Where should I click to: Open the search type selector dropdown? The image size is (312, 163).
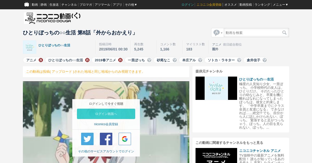pyautogui.click(x=218, y=33)
